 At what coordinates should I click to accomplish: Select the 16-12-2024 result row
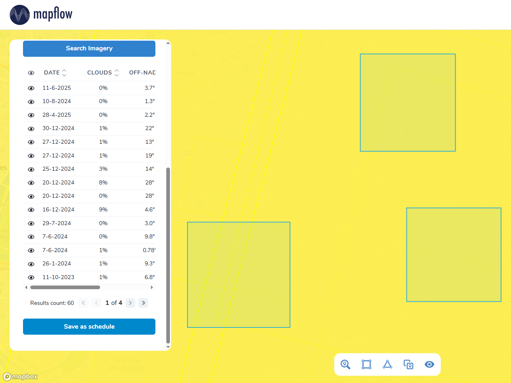[x=89, y=210]
